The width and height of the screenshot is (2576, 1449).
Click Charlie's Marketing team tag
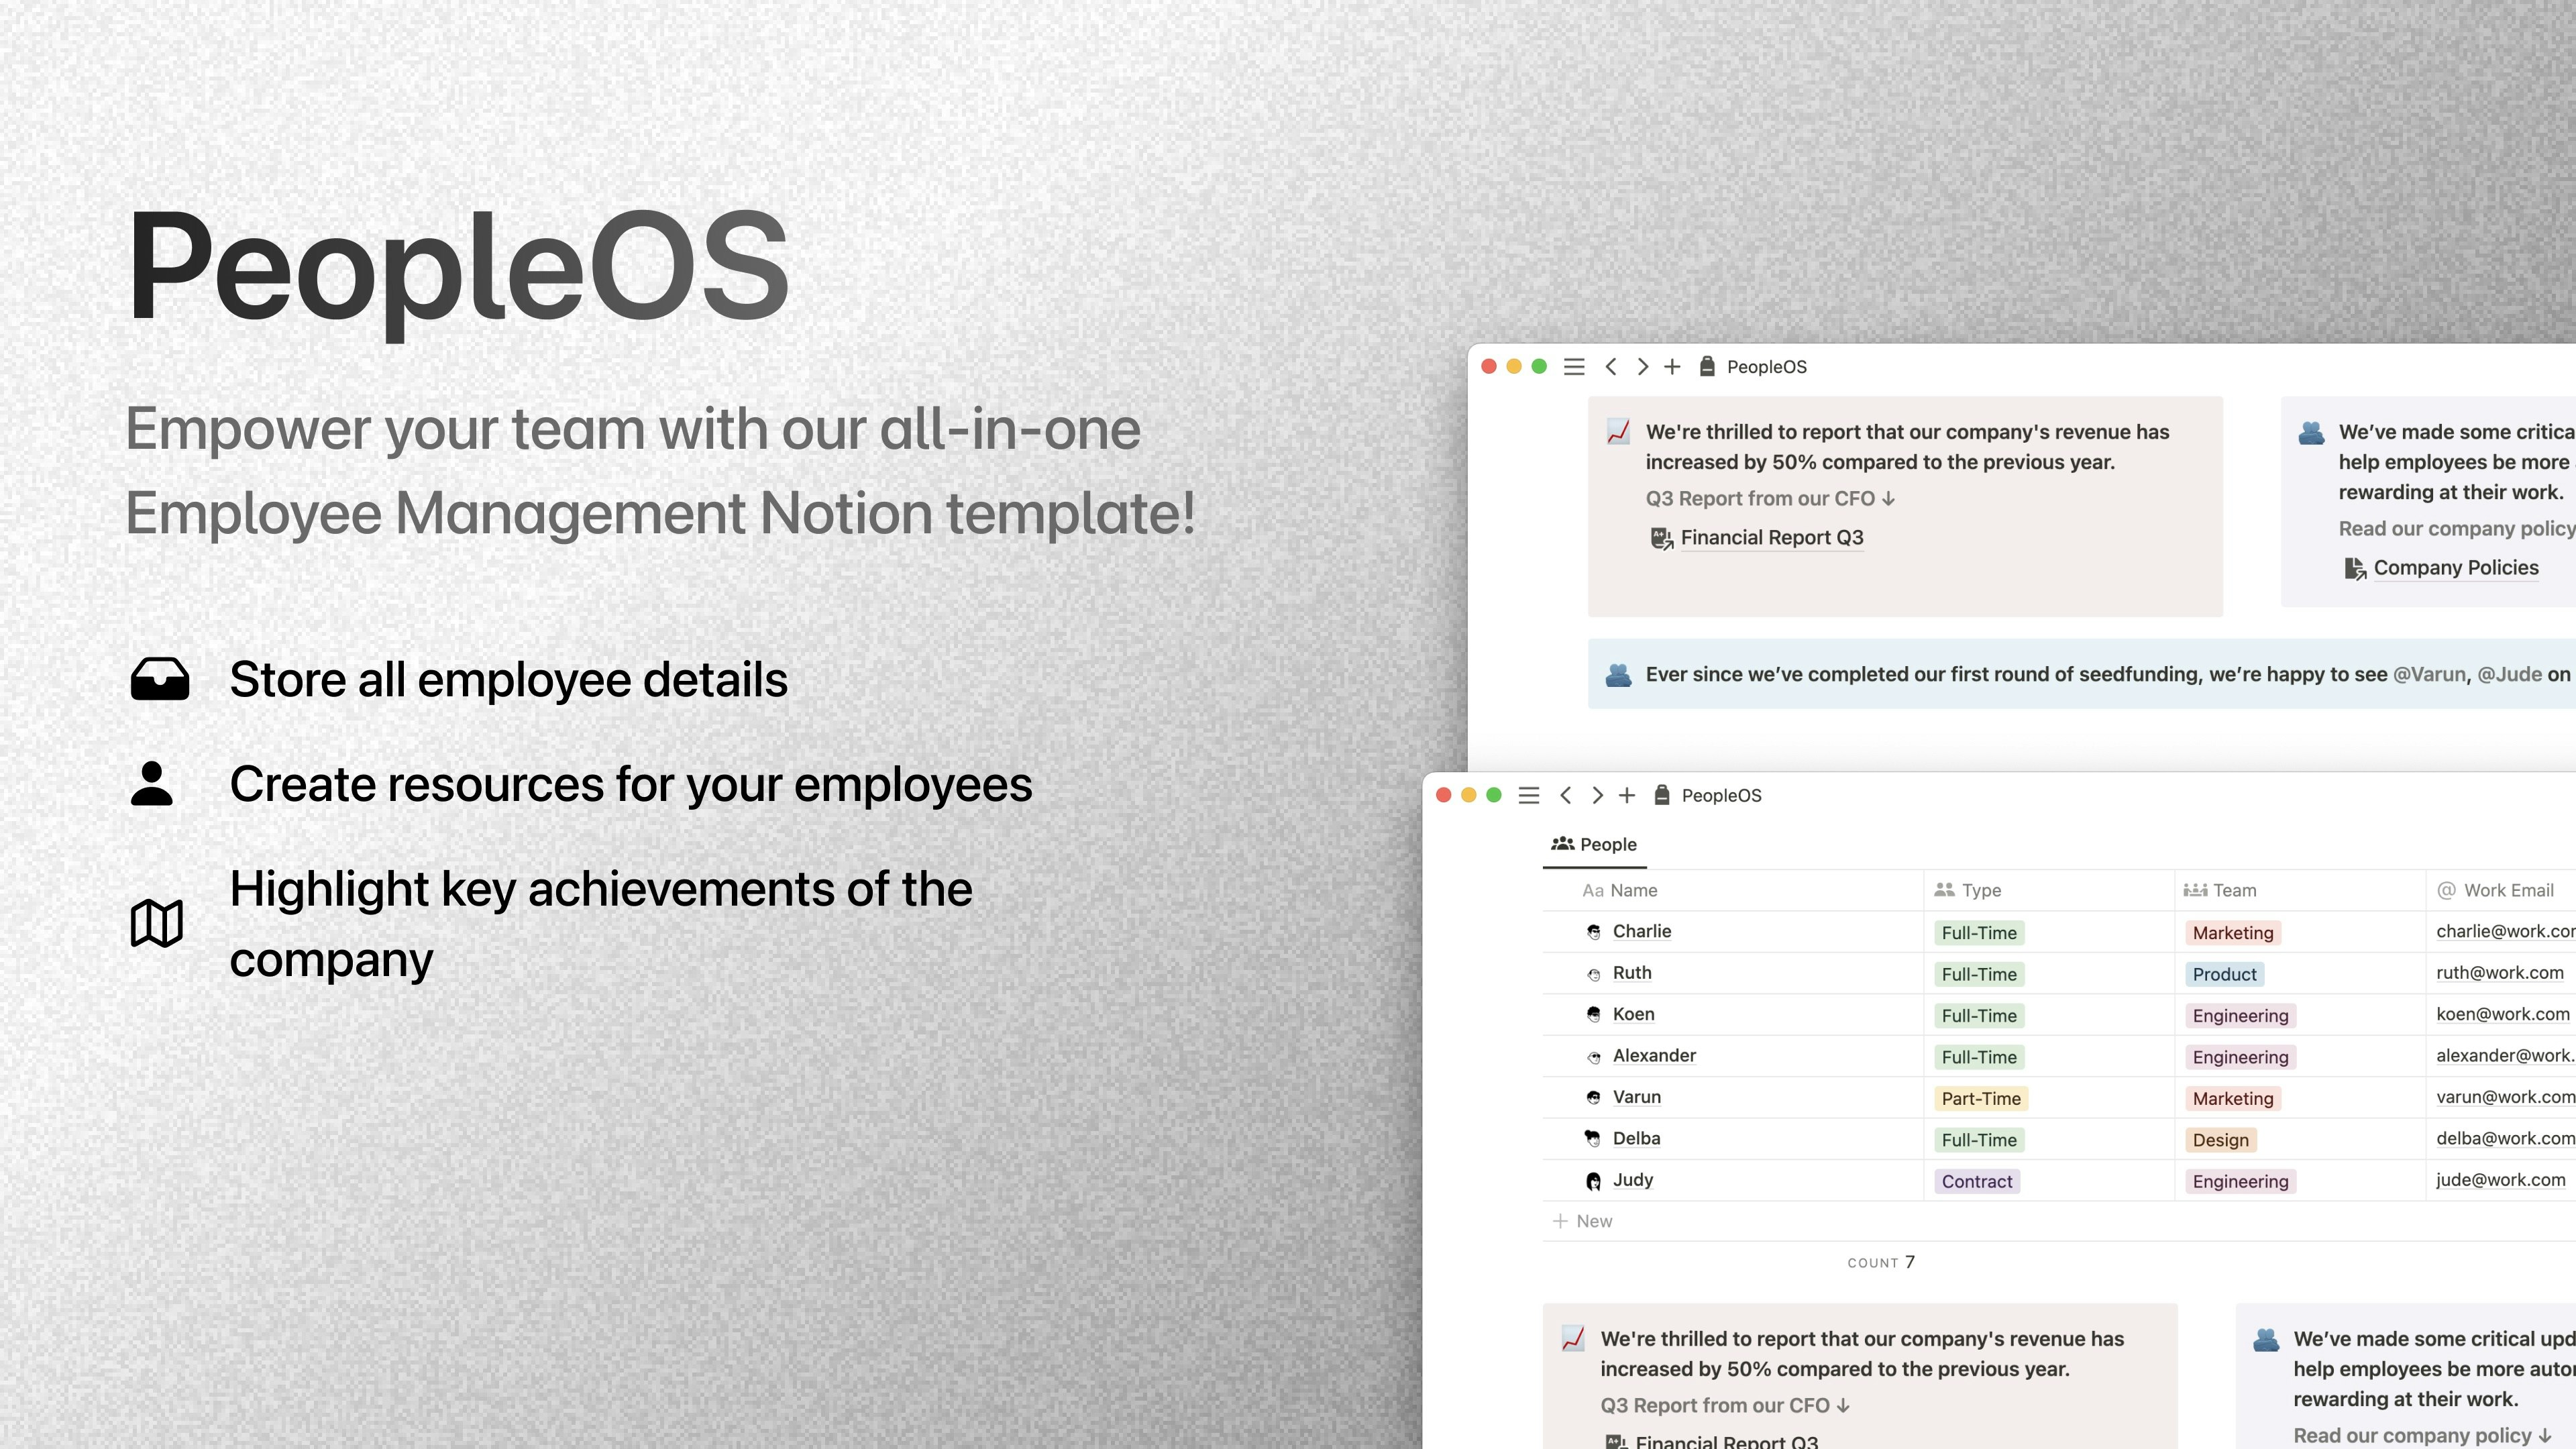pos(2233,933)
